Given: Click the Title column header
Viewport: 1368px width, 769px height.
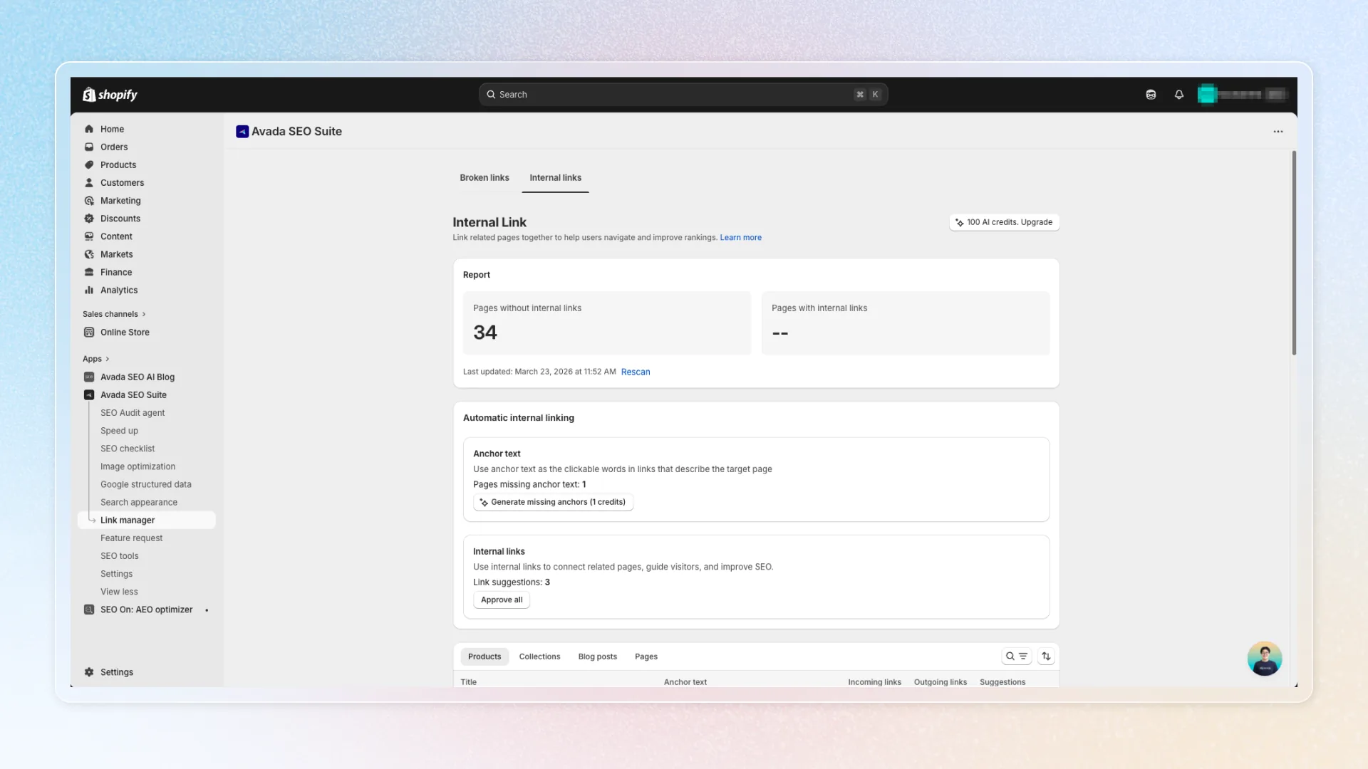Looking at the screenshot, I should pos(468,682).
